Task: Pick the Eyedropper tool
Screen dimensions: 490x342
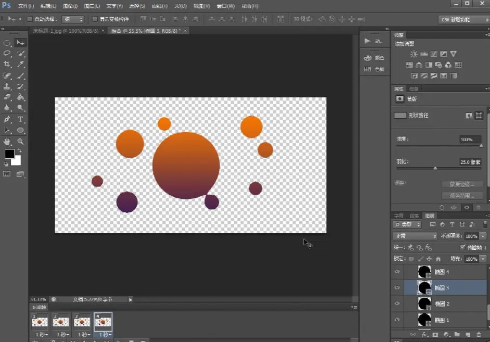Action: 21,65
